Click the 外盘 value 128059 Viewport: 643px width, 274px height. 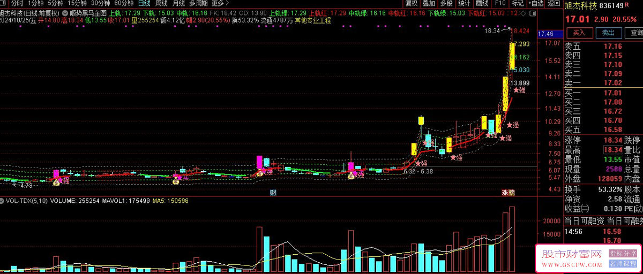609,179
